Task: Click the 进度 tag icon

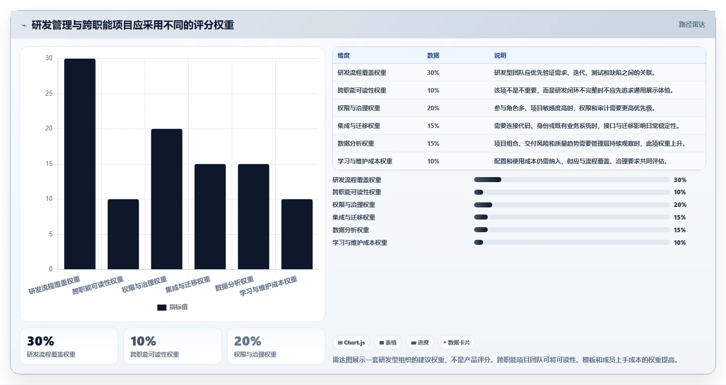Action: [413, 343]
